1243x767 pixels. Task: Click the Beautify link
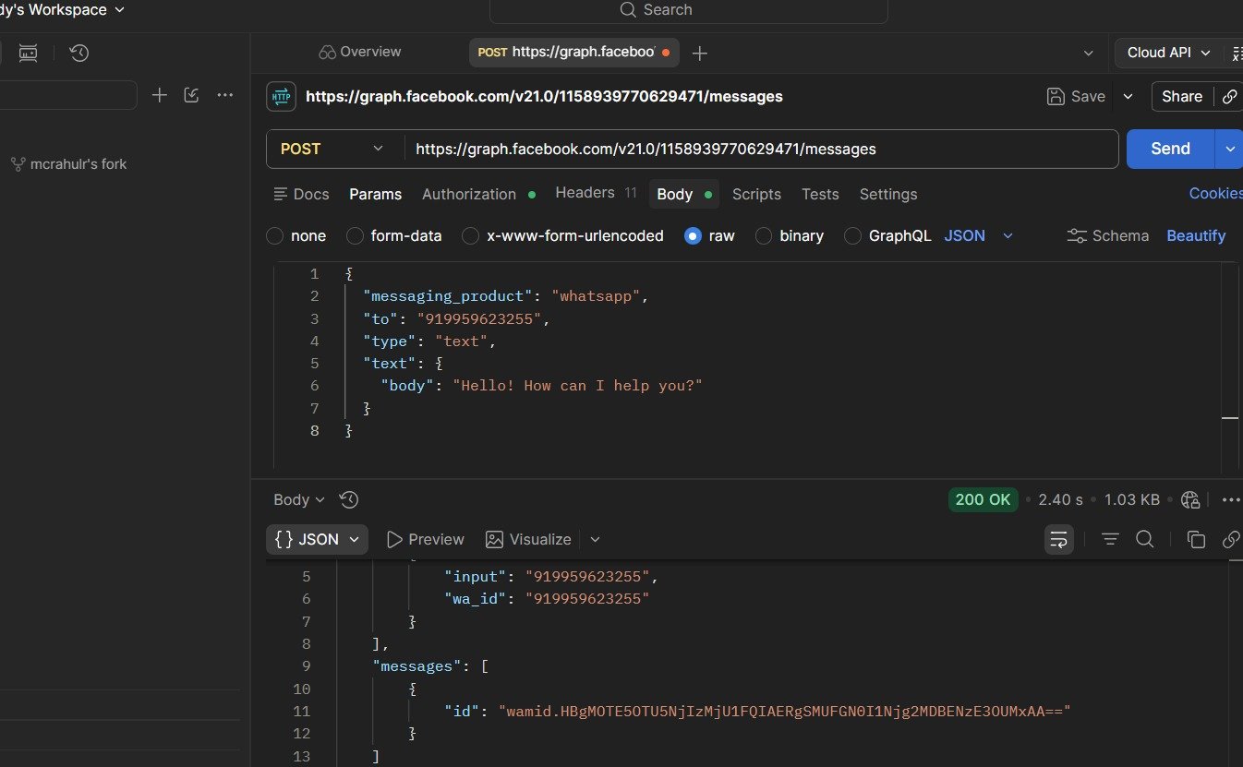pos(1196,235)
